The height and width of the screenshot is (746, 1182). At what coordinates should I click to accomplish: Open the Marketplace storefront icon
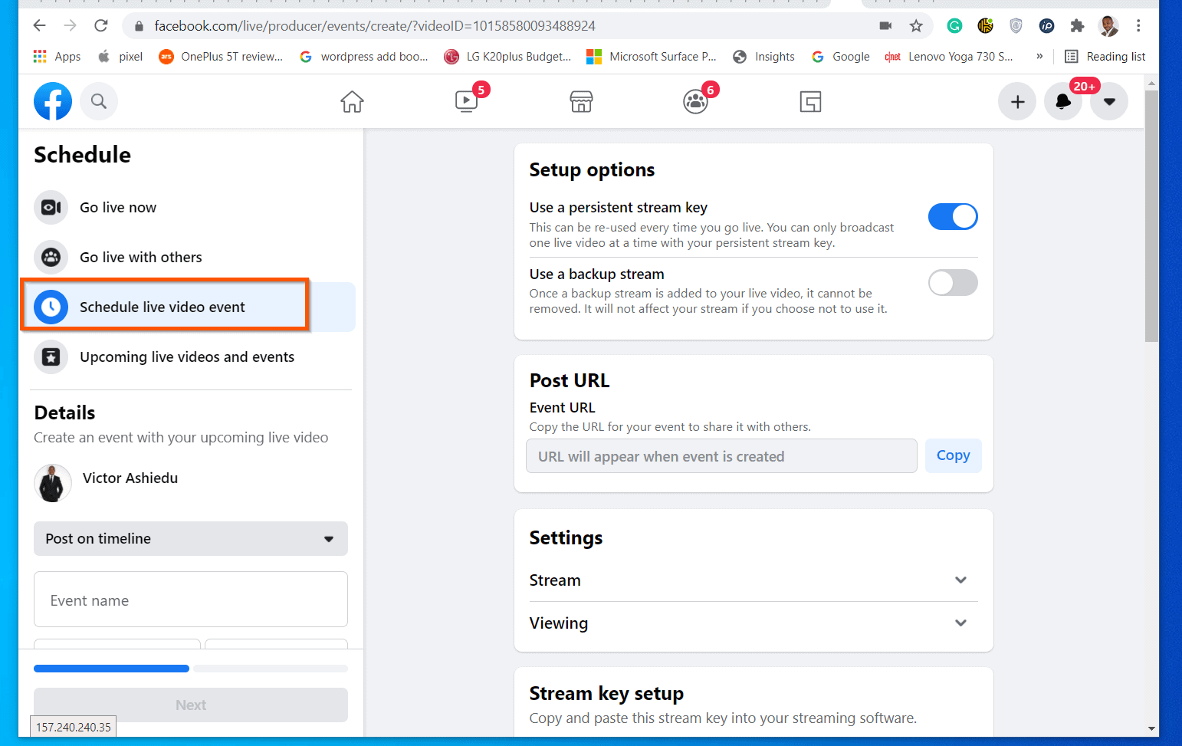coord(581,101)
